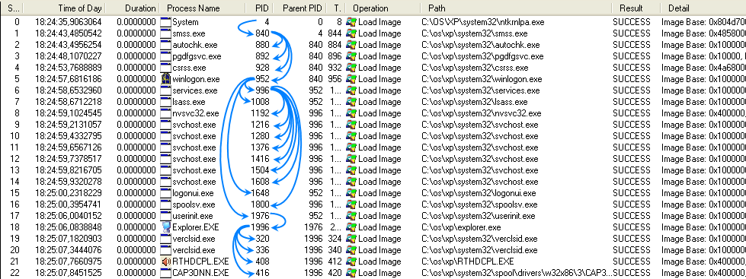This screenshot has height=279, width=746.
Task: Click path C:\os\xp\system32\autochk.exe
Action: (x=481, y=45)
